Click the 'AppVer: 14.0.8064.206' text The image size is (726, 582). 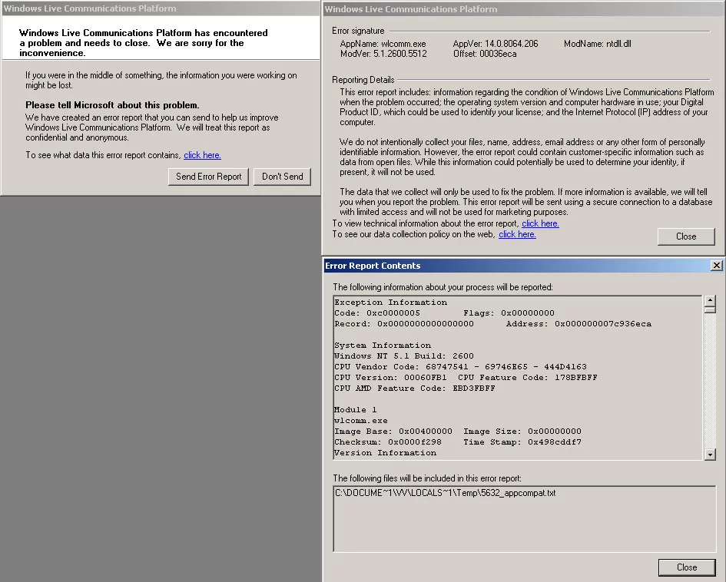(x=496, y=44)
